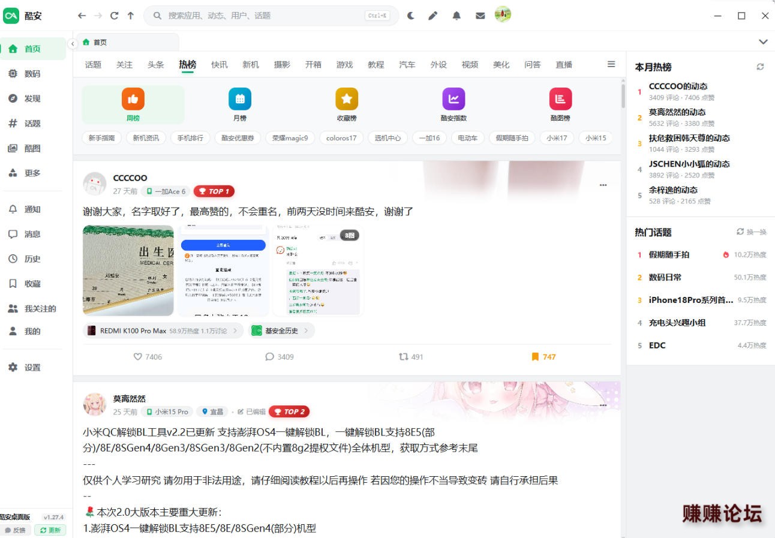Screen dimensions: 775x538
Task: Open 数码 in the sidebar
Action: tap(33, 74)
